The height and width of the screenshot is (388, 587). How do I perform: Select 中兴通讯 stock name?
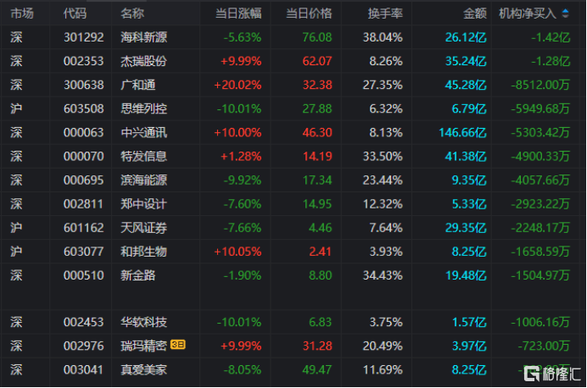[143, 132]
